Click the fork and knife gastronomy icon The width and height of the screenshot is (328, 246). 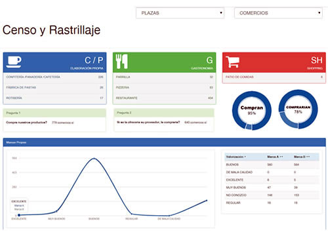tap(121, 62)
